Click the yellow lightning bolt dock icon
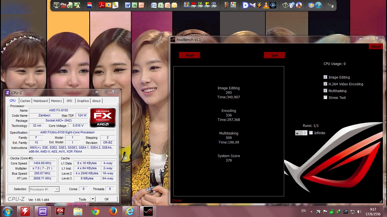The height and width of the screenshot is (217, 387). [x=259, y=5]
